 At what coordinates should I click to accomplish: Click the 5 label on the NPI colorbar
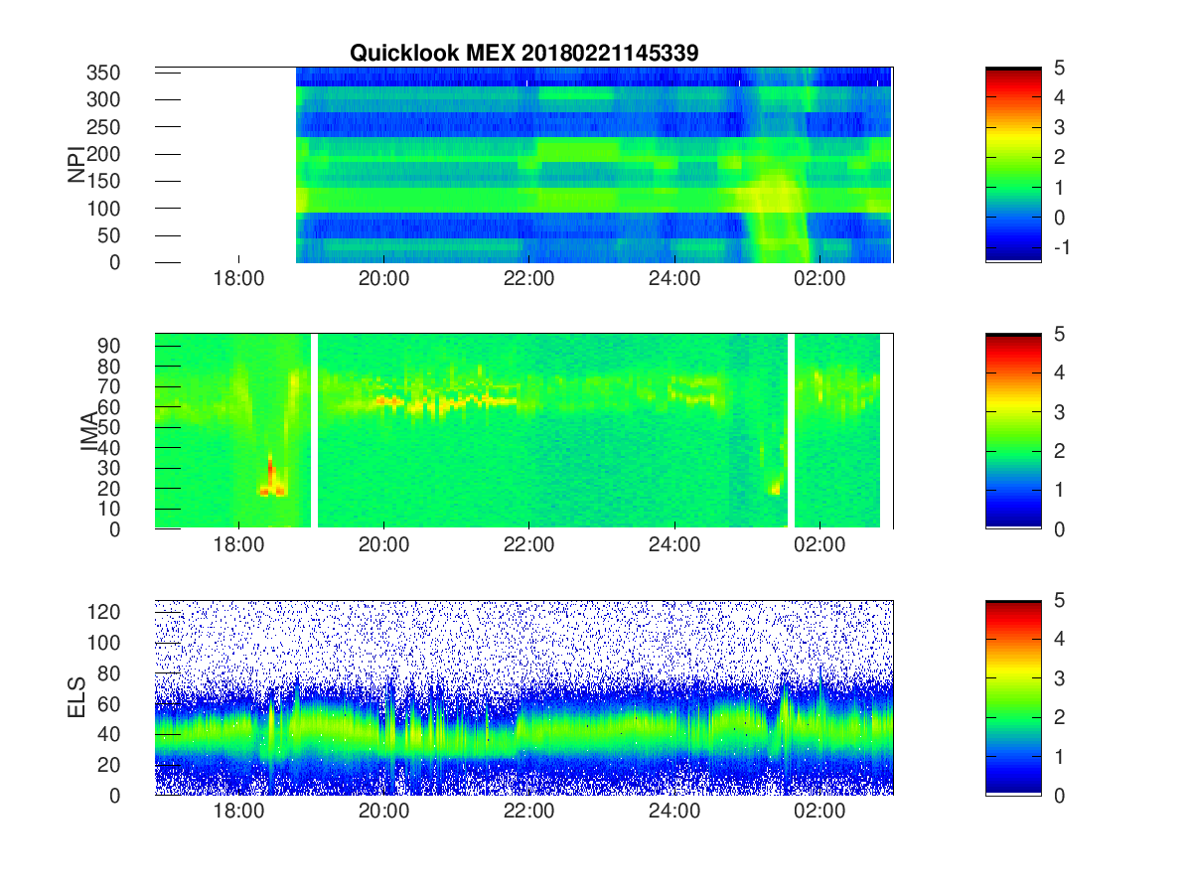1058,68
